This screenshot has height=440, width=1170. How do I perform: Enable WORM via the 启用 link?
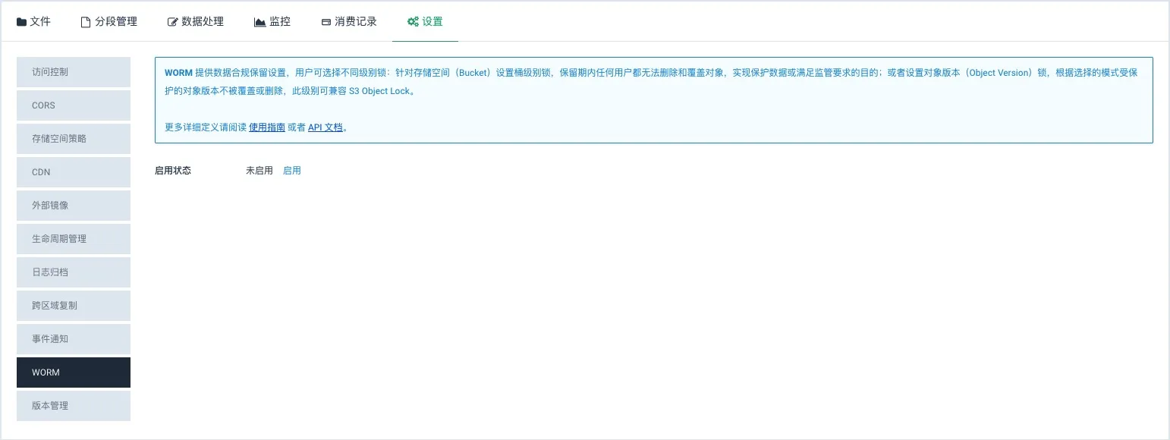[292, 171]
